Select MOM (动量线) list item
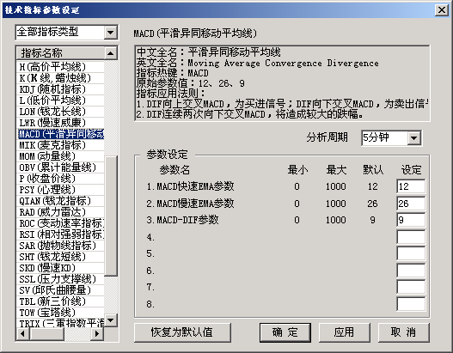Viewport: 453px width, 353px height. click(60, 156)
